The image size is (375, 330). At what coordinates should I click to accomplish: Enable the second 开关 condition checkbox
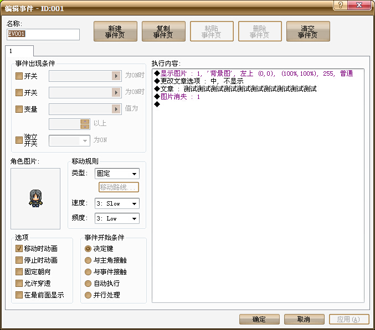point(19,92)
